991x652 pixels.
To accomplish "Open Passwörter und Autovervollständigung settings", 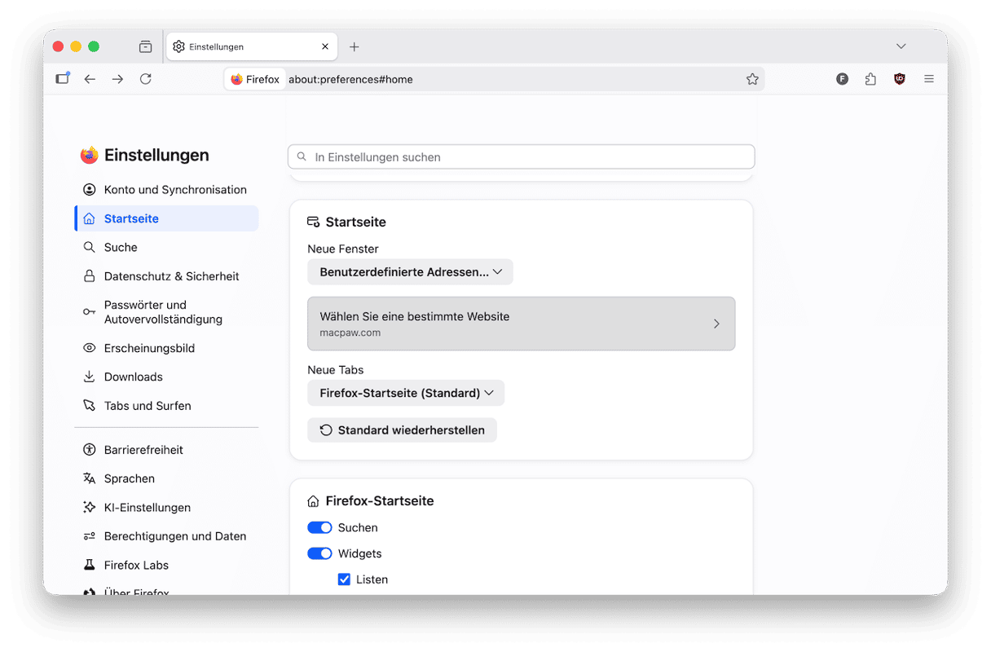I will 166,312.
